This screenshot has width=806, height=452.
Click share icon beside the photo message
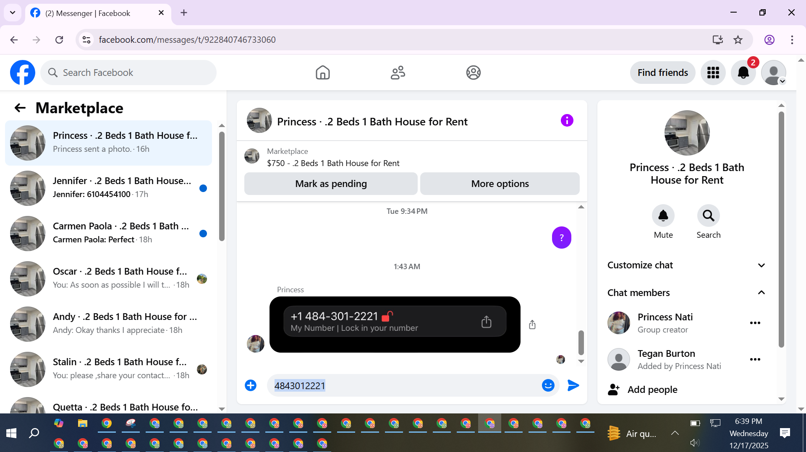click(532, 325)
